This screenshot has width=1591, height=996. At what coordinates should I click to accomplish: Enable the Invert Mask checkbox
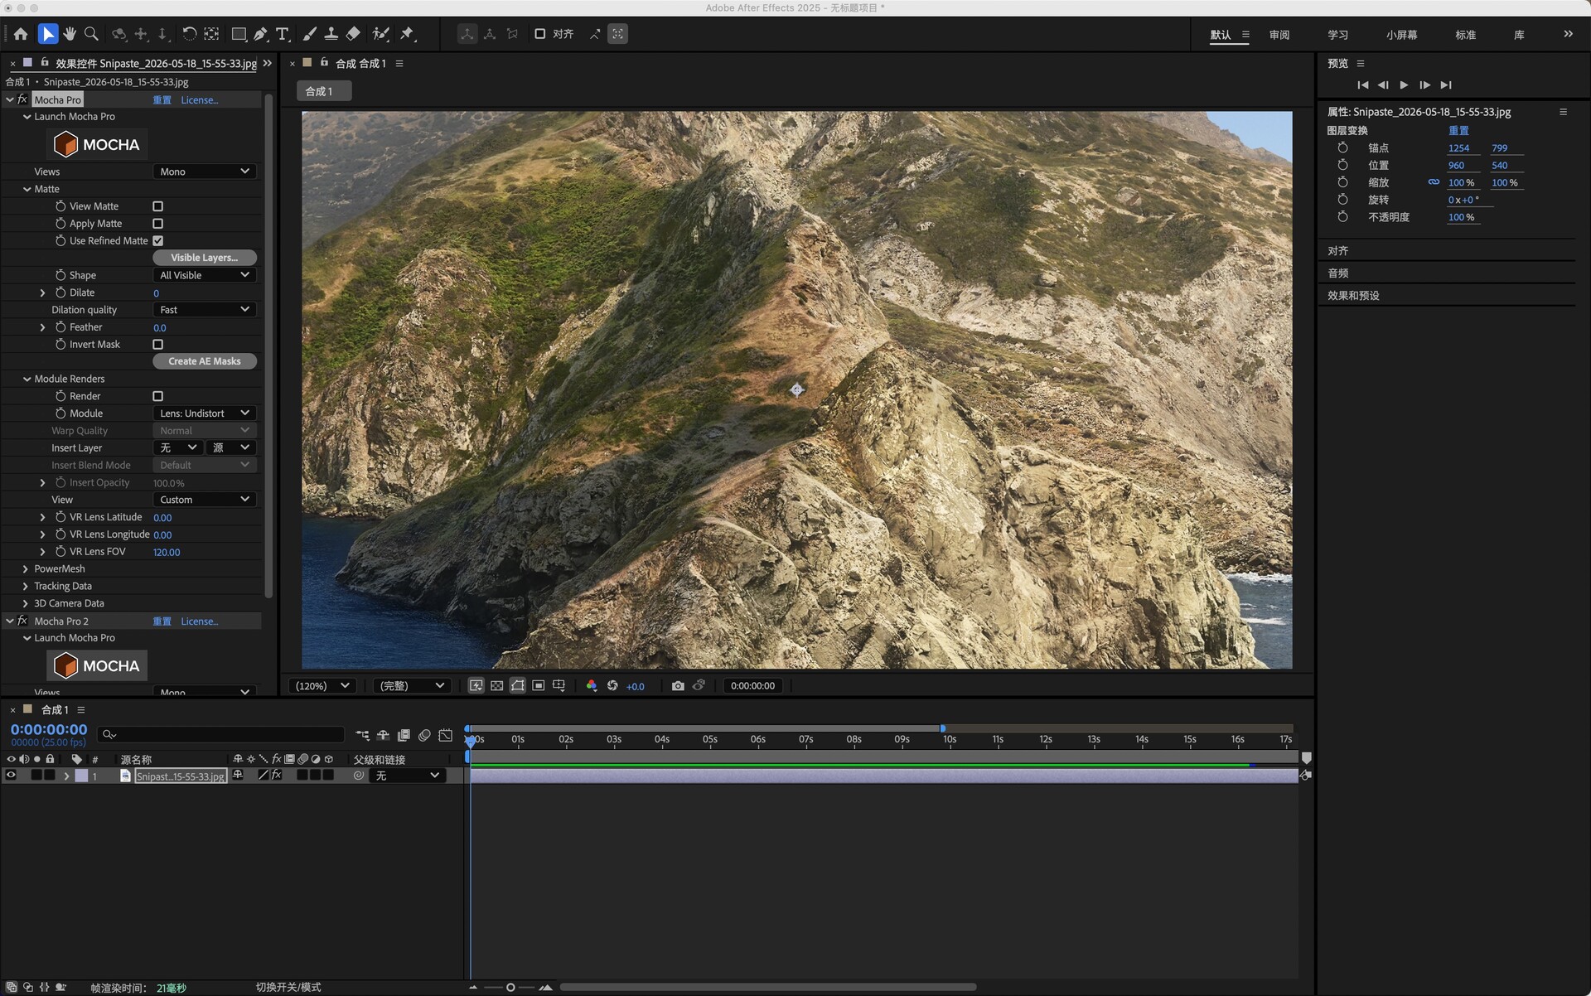coord(157,345)
